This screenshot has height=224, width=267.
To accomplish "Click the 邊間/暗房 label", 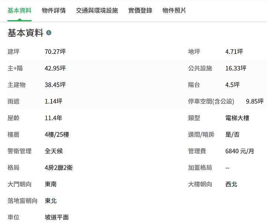I will click(x=201, y=135).
